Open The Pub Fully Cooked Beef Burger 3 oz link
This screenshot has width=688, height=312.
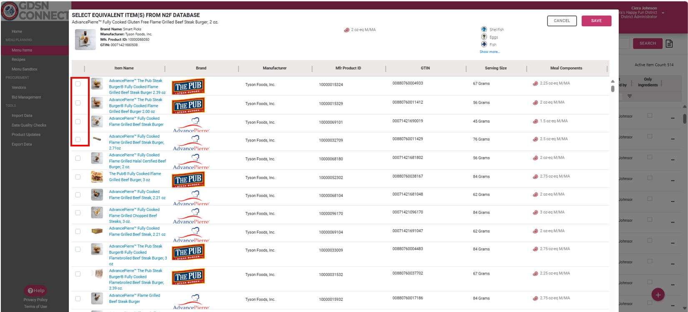coord(135,177)
